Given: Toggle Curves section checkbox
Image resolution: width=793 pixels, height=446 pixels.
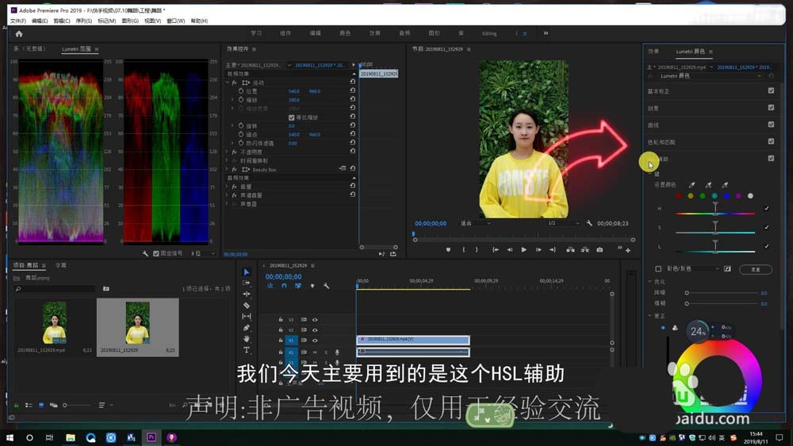Looking at the screenshot, I should [771, 125].
